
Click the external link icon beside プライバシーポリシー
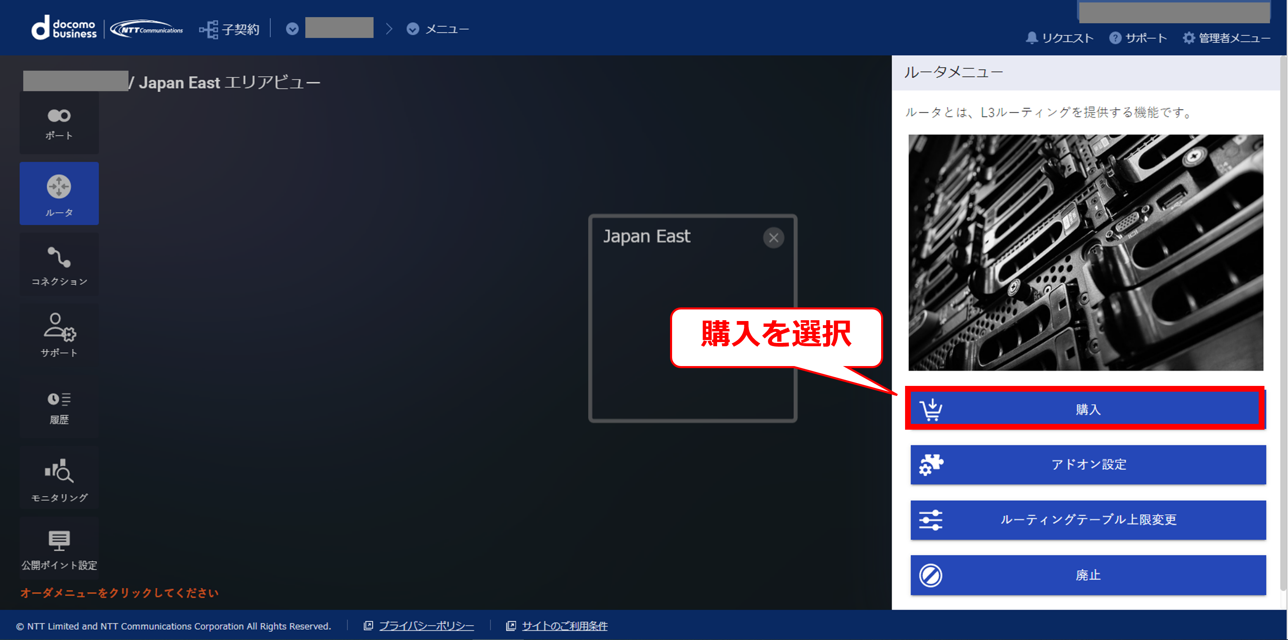point(368,626)
